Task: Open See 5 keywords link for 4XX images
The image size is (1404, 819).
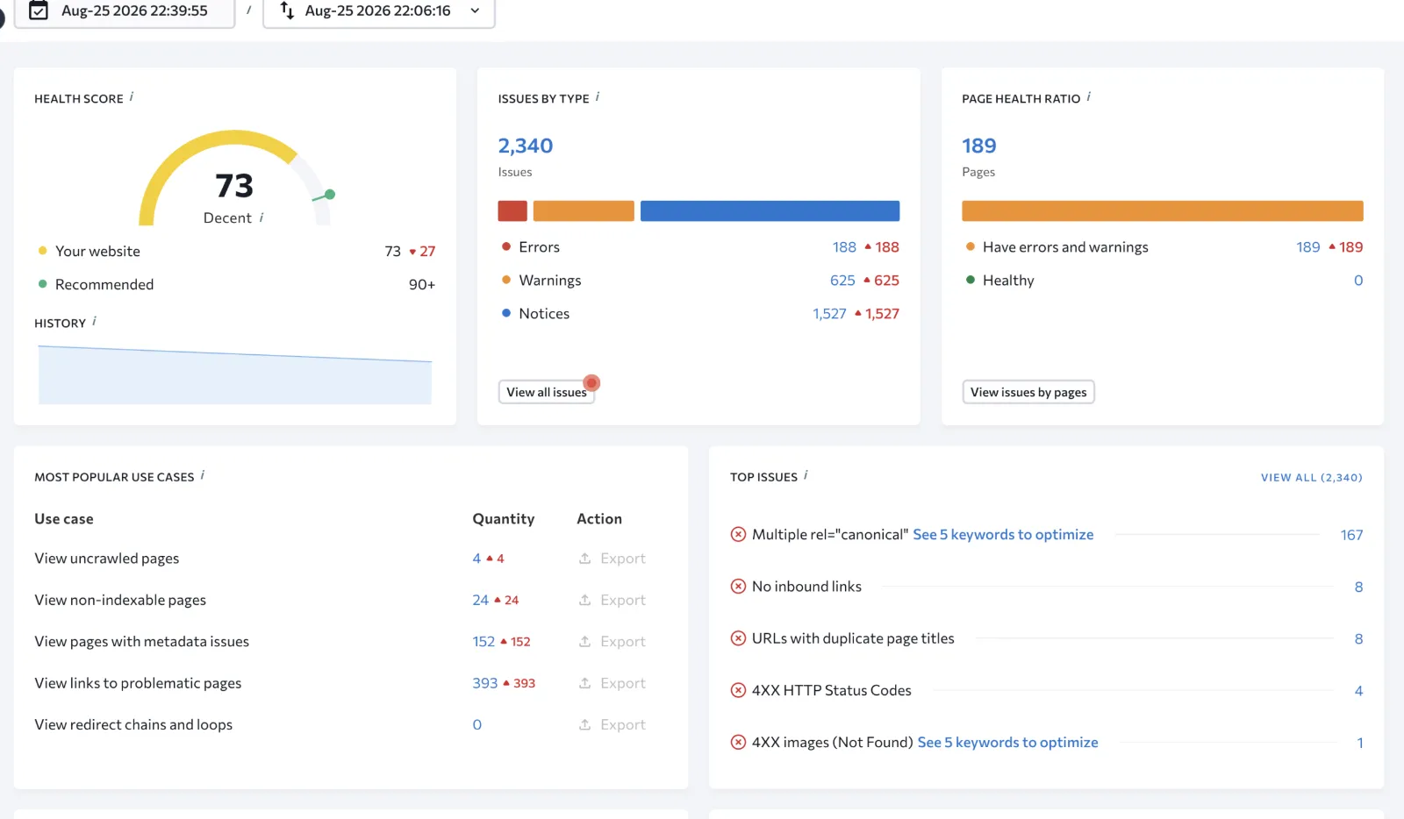Action: 1007,743
